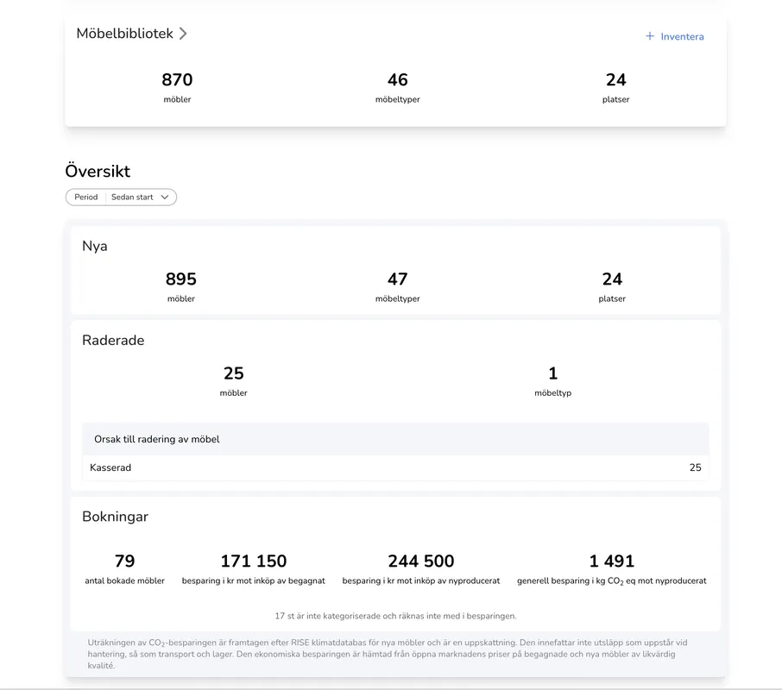The image size is (782, 690).
Task: Click the 895 möbler value under Nya
Action: pos(180,279)
